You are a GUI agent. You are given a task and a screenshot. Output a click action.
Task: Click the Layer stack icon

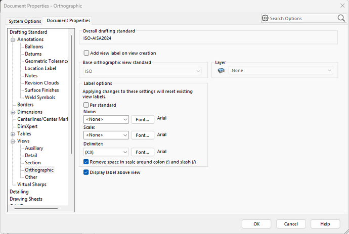pos(221,71)
